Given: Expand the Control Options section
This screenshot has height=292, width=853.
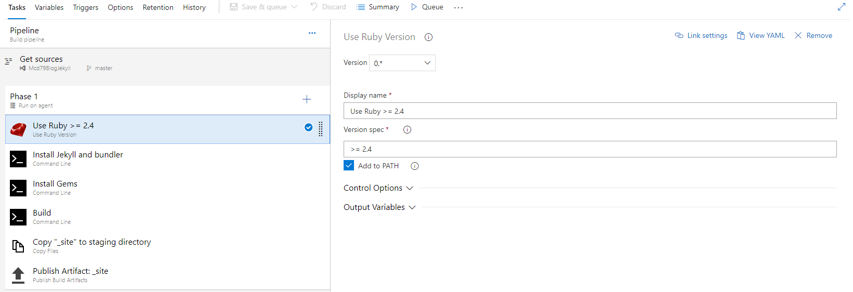Looking at the screenshot, I should (x=378, y=188).
